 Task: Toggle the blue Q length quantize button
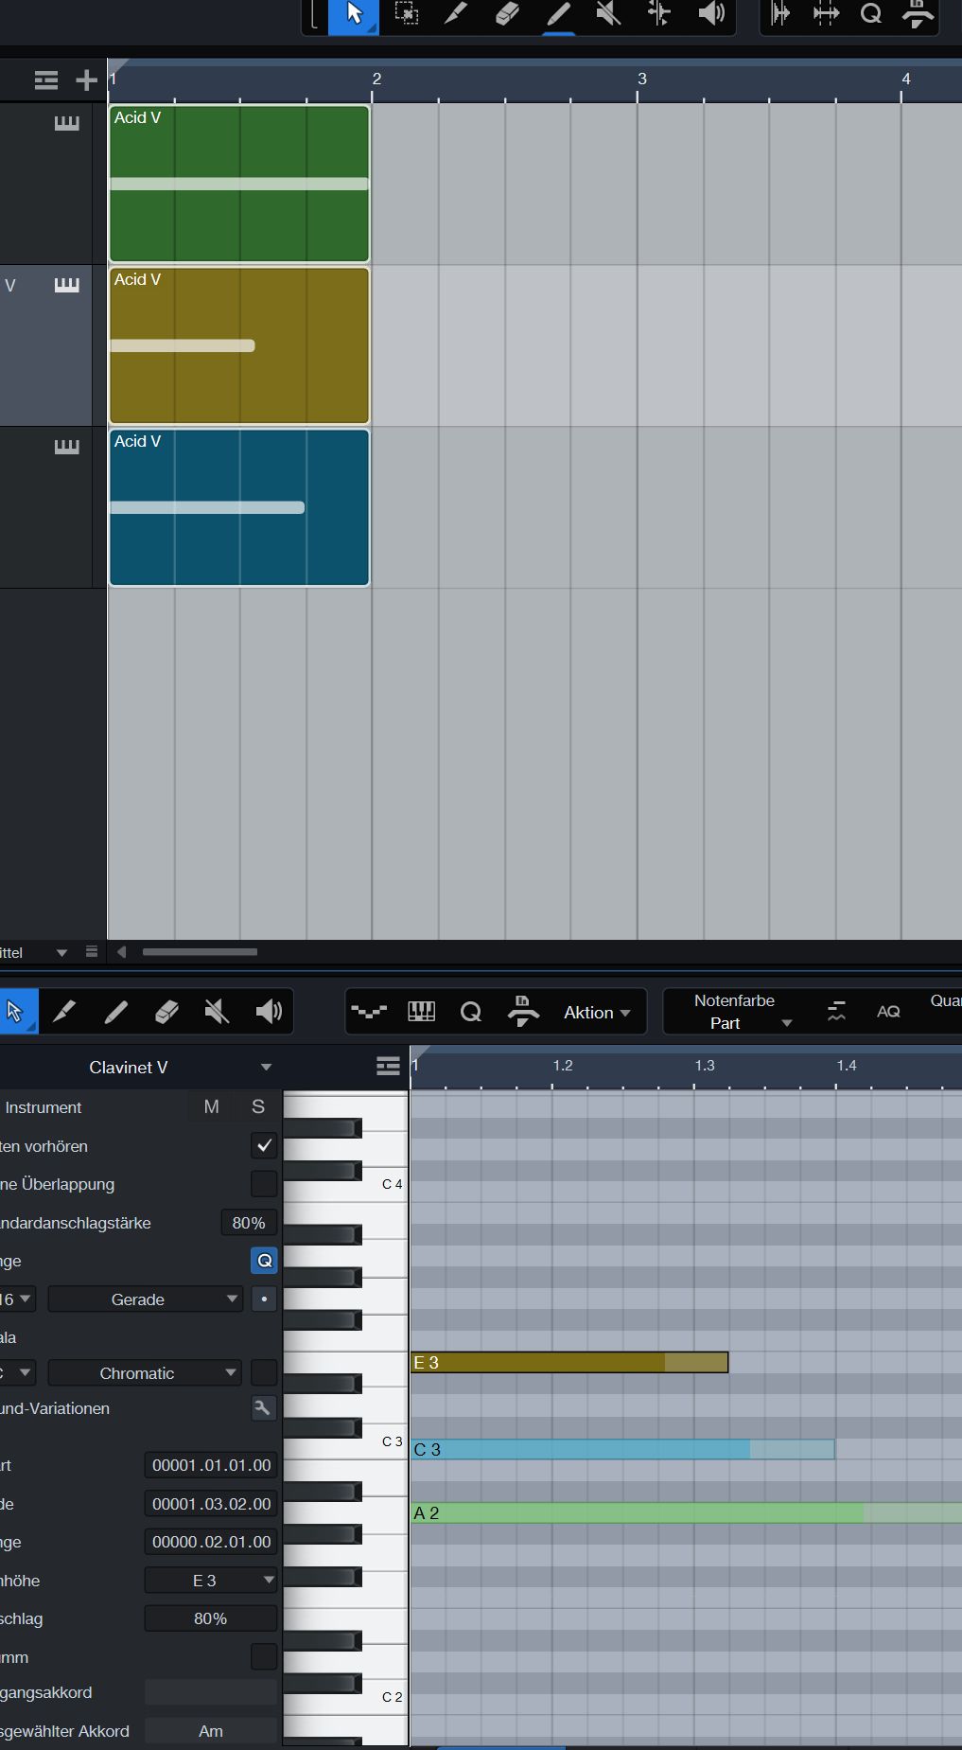point(264,1261)
